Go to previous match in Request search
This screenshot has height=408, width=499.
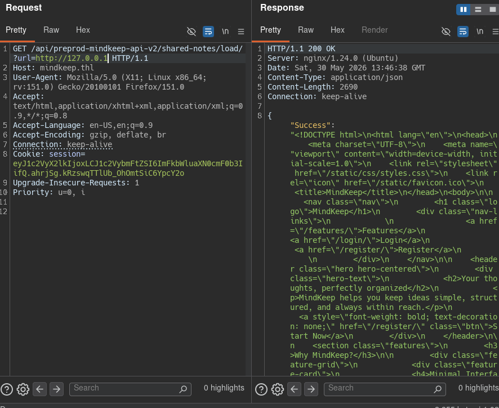[40, 389]
